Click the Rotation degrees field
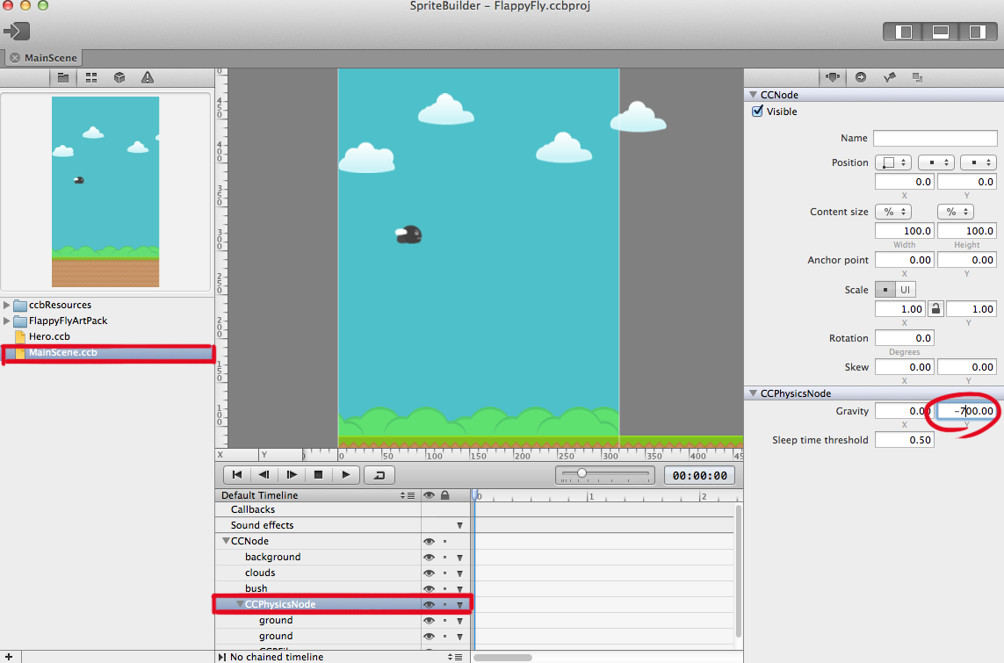 pyautogui.click(x=904, y=338)
